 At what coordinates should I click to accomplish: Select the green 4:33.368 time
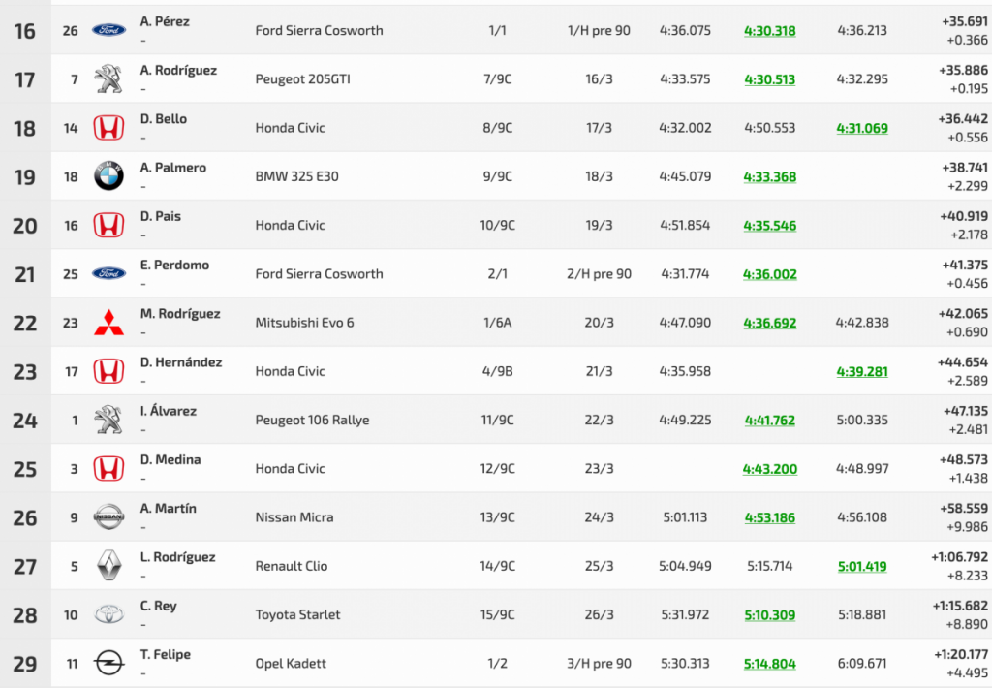point(769,176)
